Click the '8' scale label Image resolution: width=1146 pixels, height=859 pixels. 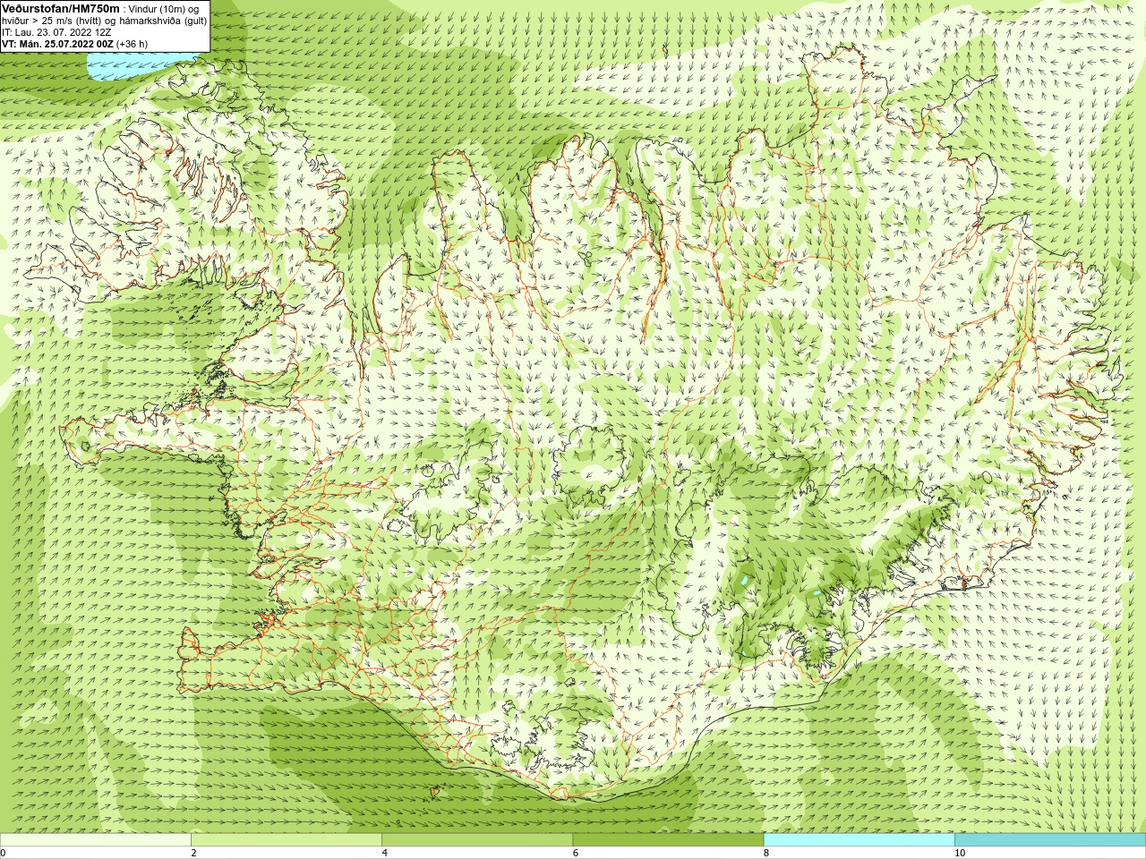766,853
